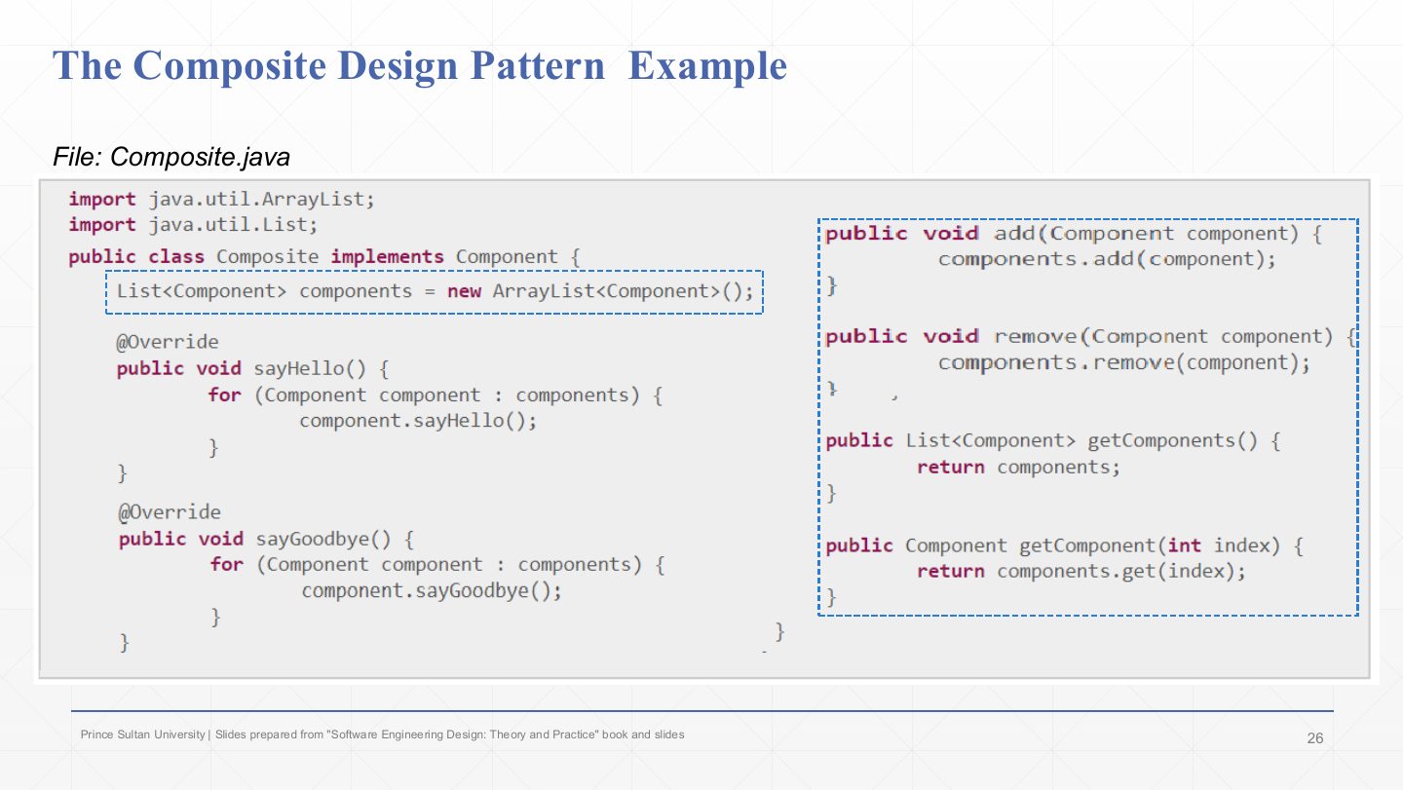Click the 'return components;' statement
The height and width of the screenshot is (790, 1403).
pos(1018,468)
